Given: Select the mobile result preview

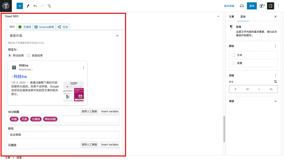Looking at the screenshot, I should pyautogui.click(x=10, y=56).
